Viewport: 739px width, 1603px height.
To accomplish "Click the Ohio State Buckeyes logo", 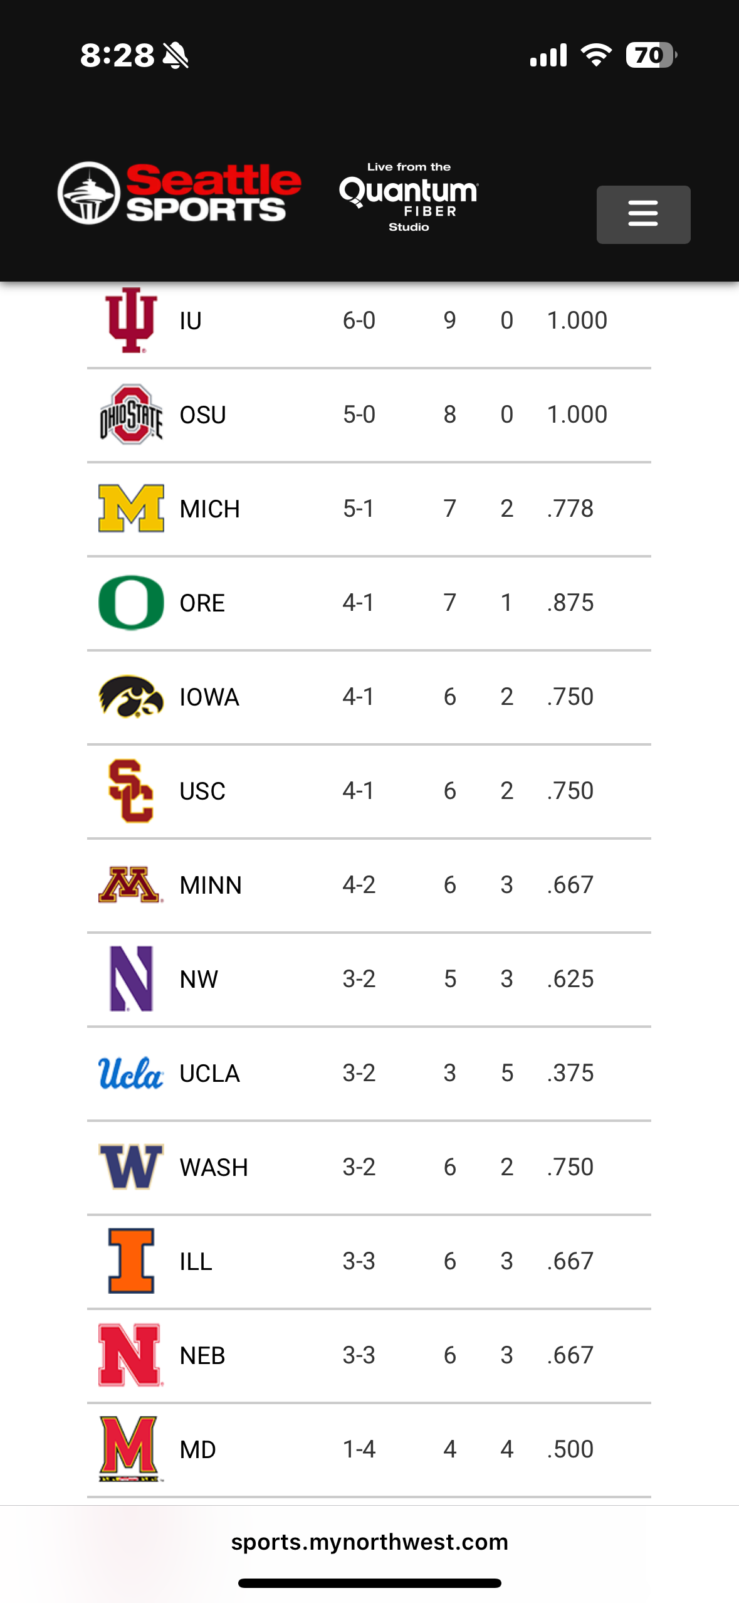I will click(131, 415).
